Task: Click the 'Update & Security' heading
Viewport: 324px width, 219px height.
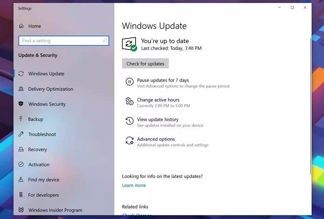Action: tap(38, 55)
